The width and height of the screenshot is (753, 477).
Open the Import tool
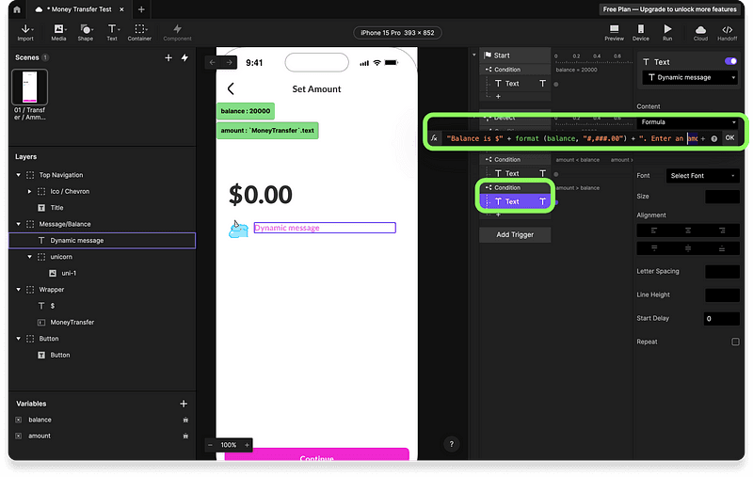click(x=25, y=33)
